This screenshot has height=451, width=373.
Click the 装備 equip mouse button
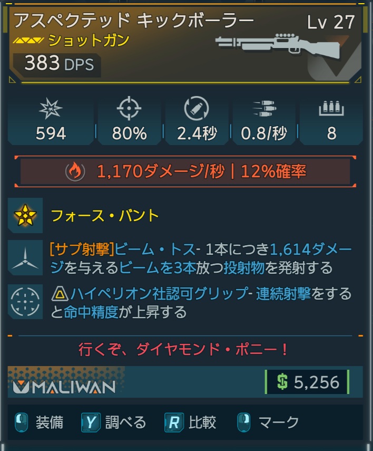pyautogui.click(x=39, y=422)
